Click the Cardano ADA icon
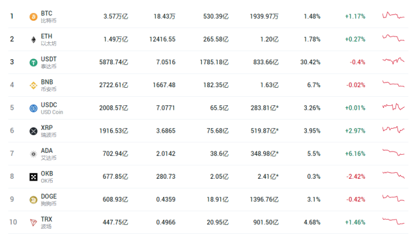 point(33,154)
